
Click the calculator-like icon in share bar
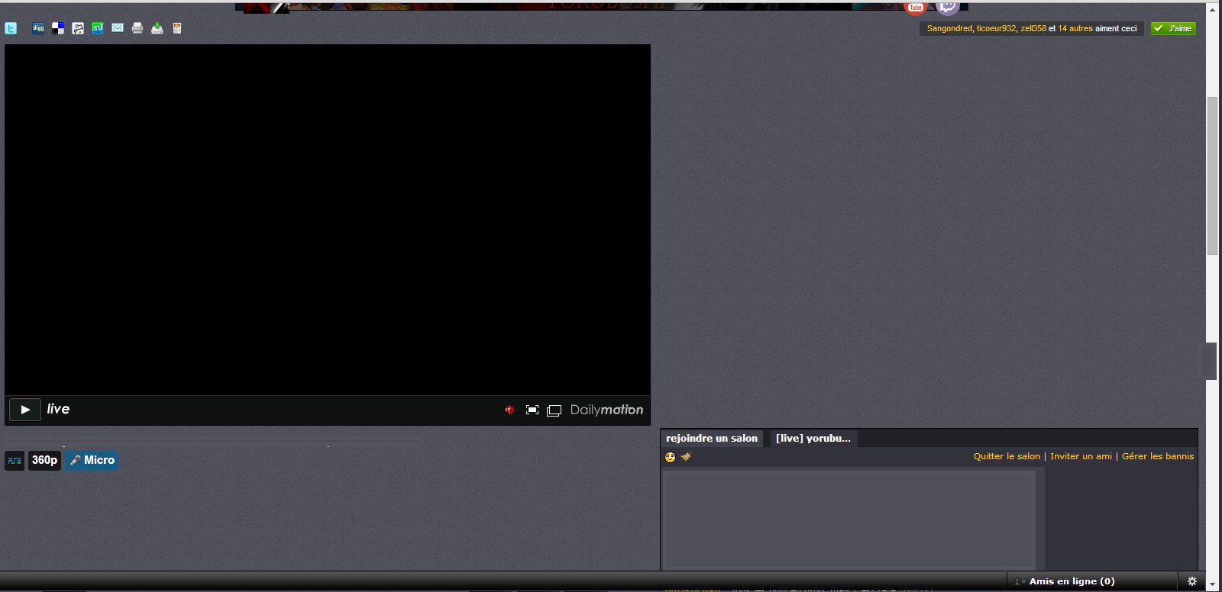(x=177, y=28)
